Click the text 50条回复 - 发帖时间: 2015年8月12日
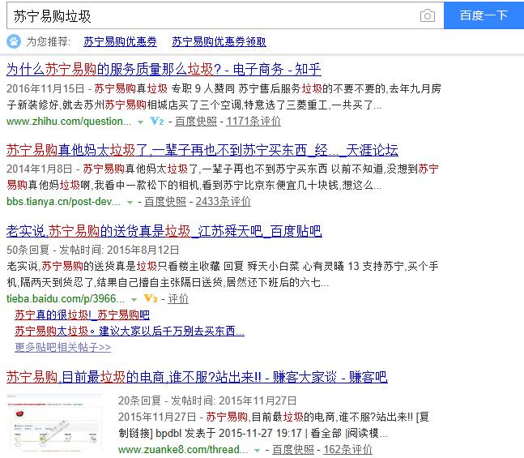The image size is (524, 458). click(93, 250)
